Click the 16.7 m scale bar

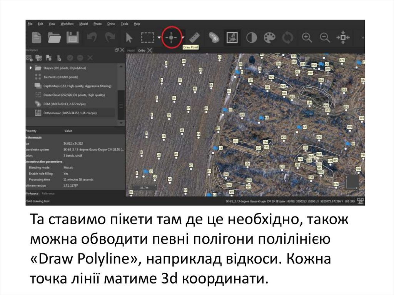144,188
